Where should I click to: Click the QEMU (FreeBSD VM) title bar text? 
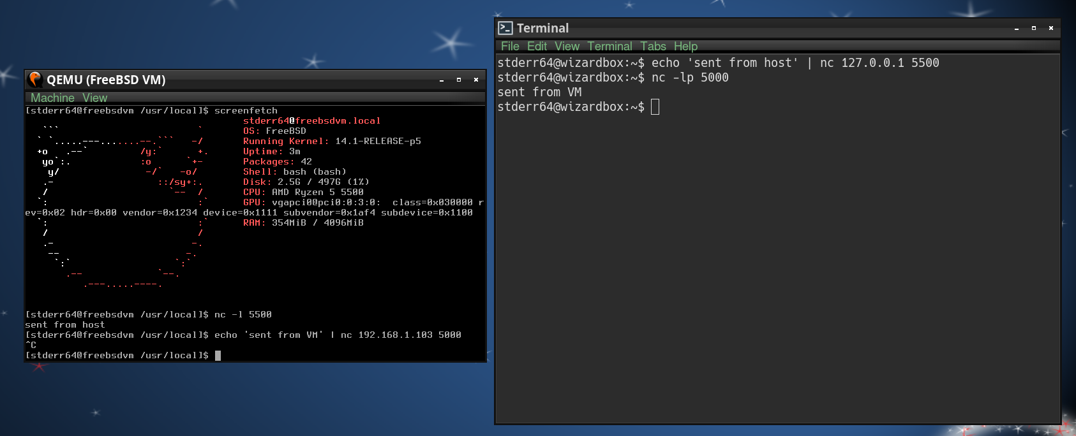[x=106, y=80]
